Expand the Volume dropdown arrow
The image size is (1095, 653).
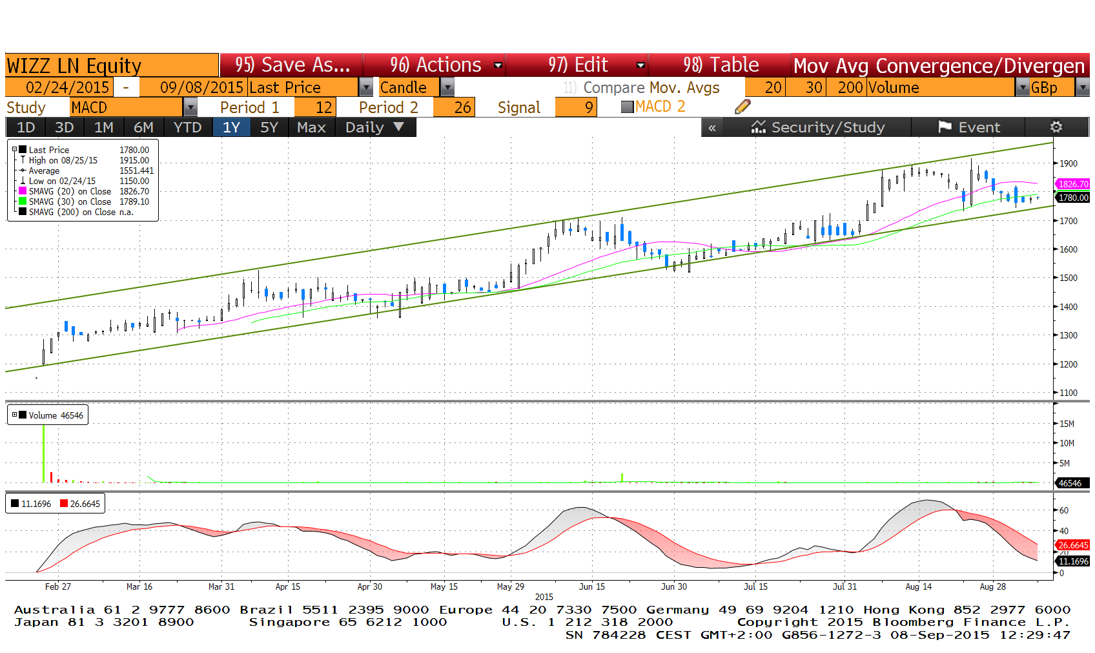click(1022, 87)
